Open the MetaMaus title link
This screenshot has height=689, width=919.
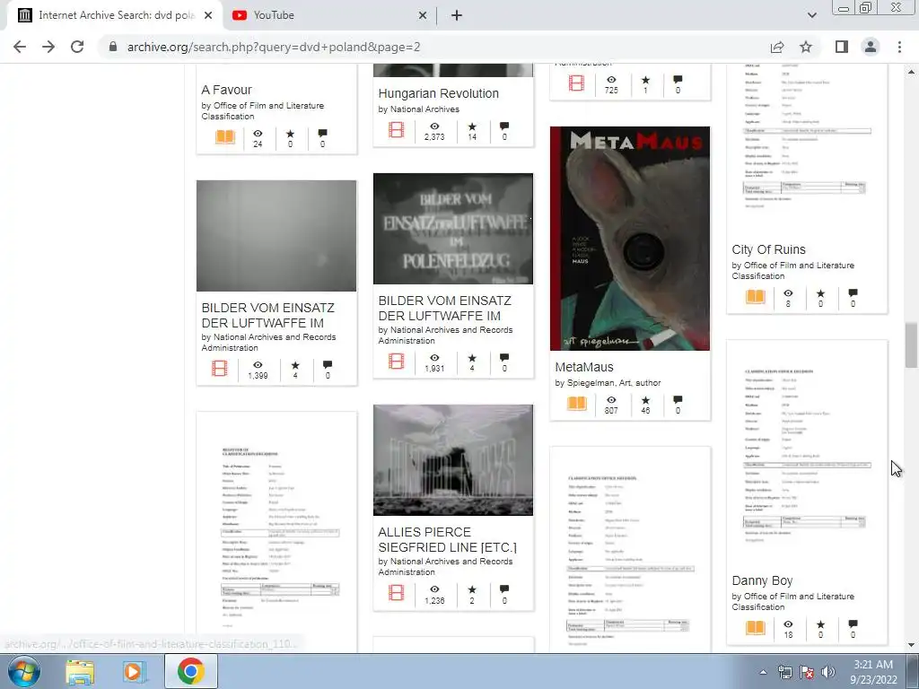tap(583, 367)
